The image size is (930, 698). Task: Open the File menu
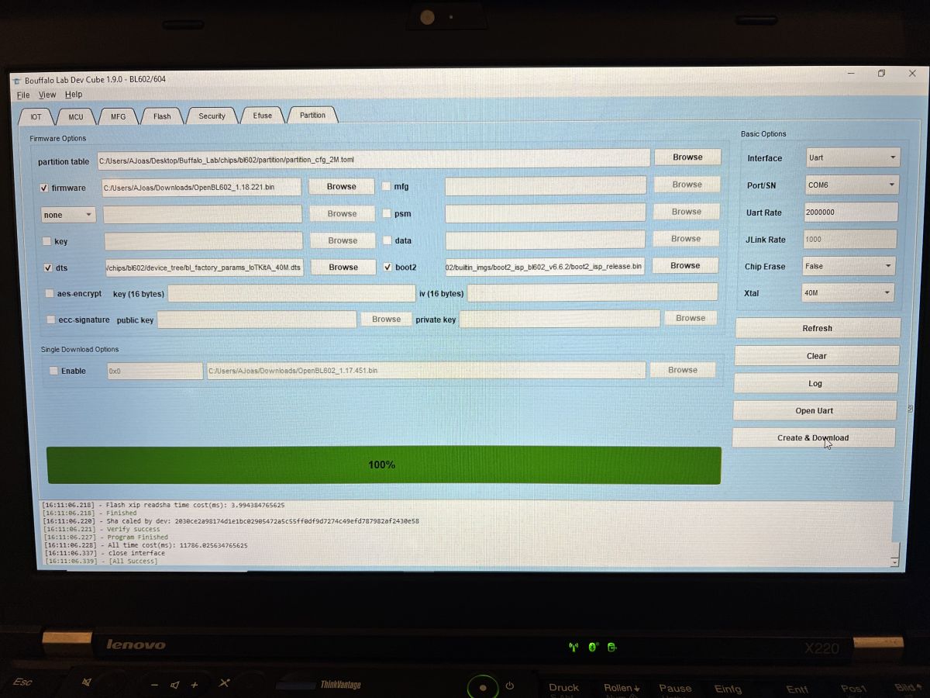click(x=23, y=95)
